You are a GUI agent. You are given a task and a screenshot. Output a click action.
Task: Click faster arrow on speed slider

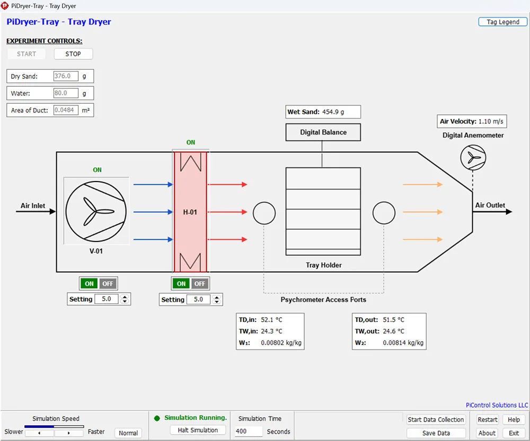(x=68, y=433)
